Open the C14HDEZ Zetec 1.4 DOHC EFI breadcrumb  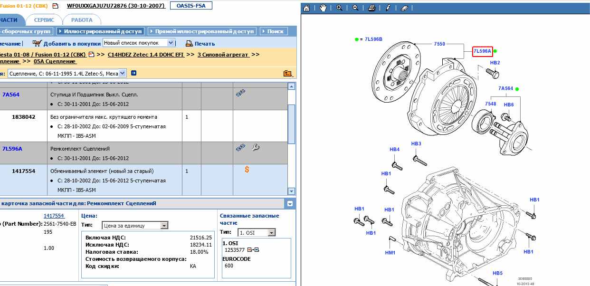pyautogui.click(x=146, y=54)
